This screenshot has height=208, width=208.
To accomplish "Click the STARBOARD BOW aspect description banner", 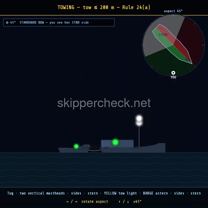I will coord(59,23).
